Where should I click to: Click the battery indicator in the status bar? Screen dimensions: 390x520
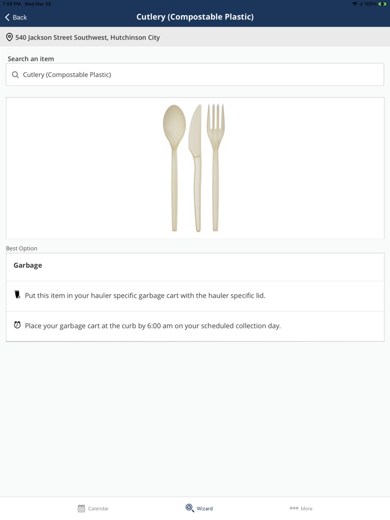click(382, 4)
